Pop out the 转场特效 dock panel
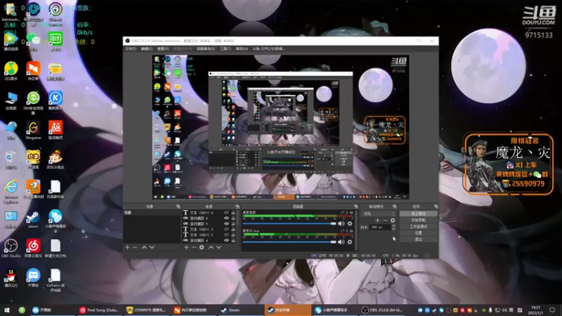 [395, 206]
